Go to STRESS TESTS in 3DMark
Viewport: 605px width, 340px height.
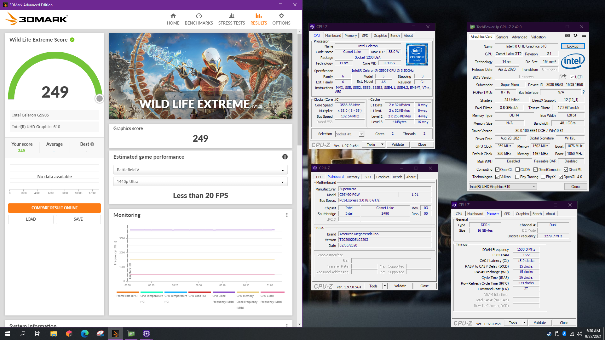(x=232, y=19)
